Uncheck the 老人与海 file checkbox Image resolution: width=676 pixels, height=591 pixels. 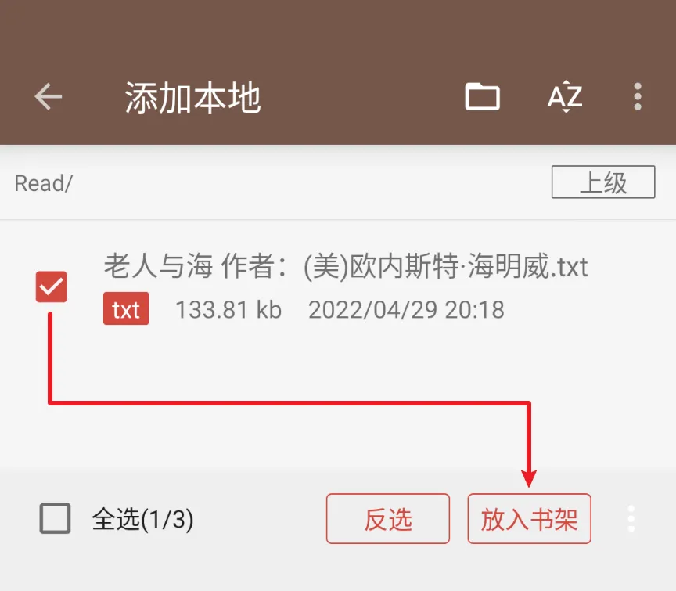52,286
